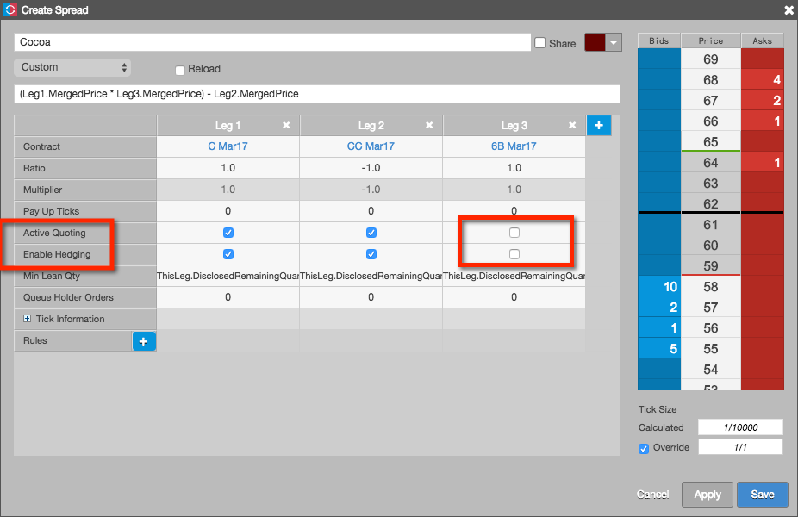Toggle the Tick Size Override checkbox
Viewport: 798px width, 517px height.
(x=644, y=448)
